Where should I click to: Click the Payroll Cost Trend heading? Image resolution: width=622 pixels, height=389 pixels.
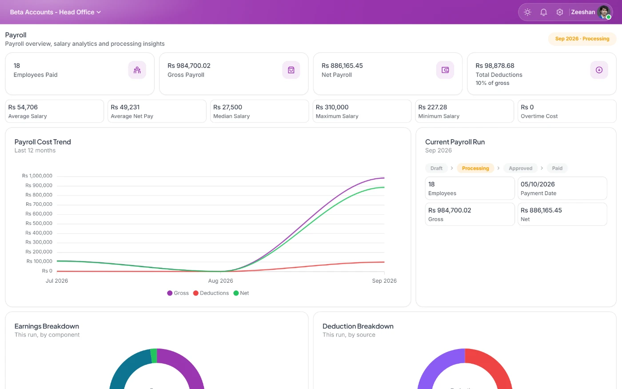tap(43, 142)
